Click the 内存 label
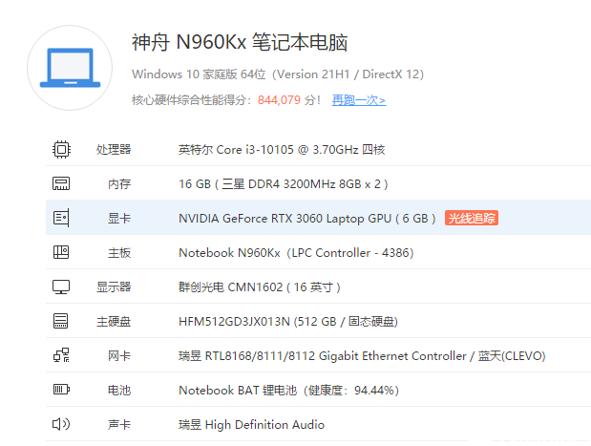Screen dimensions: 591x446 tap(119, 184)
